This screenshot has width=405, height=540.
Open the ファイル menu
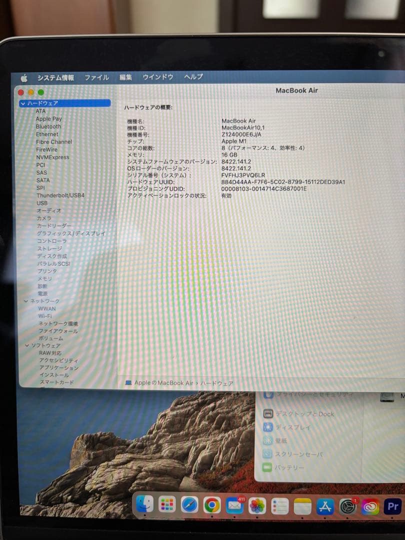coord(96,77)
